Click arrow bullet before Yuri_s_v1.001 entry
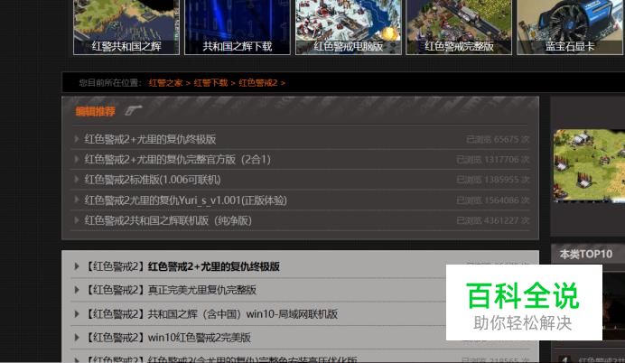The image size is (625, 363). click(76, 200)
